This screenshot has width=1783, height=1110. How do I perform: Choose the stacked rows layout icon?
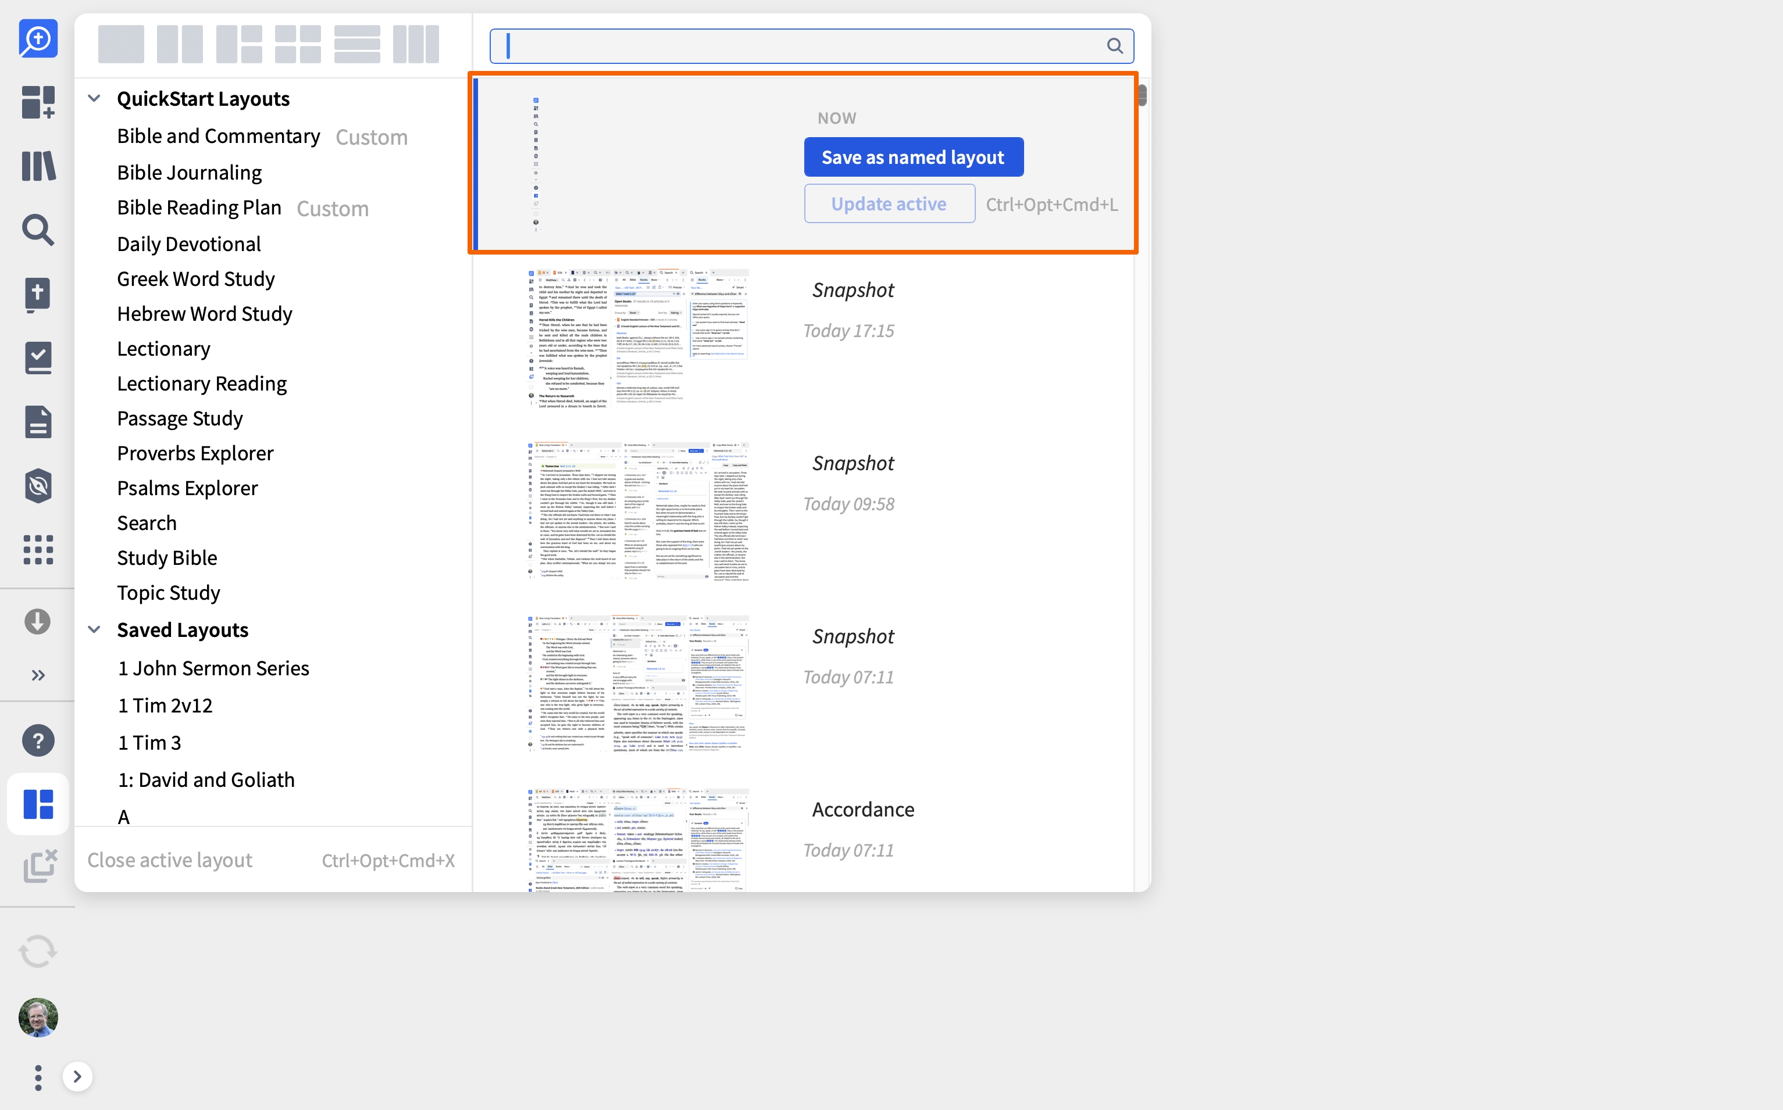[357, 45]
